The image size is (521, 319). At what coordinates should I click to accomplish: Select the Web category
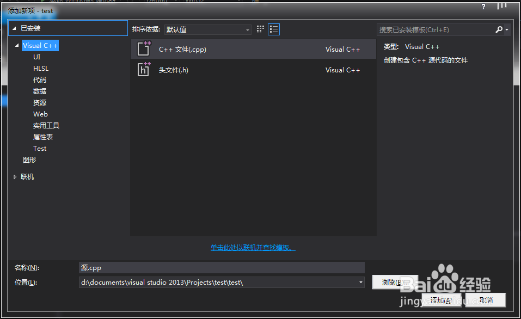[40, 114]
